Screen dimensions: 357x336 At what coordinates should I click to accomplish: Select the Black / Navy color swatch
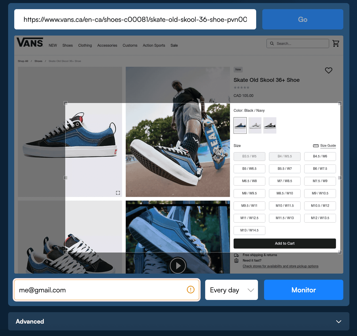click(x=240, y=125)
